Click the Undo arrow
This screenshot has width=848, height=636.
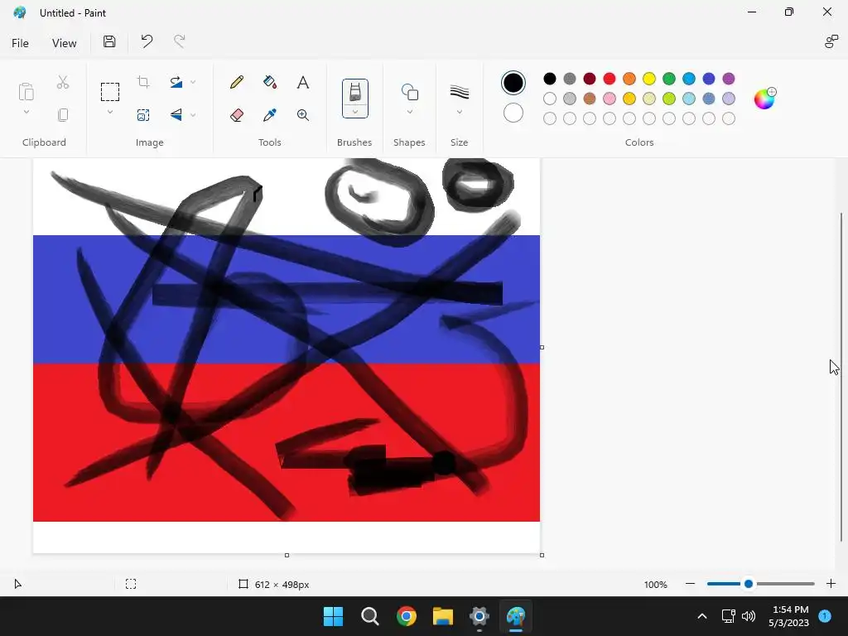click(x=147, y=41)
